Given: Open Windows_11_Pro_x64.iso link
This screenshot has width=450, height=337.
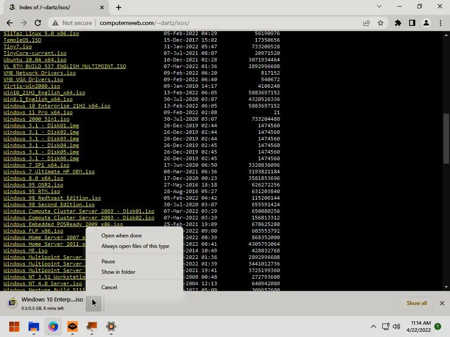Looking at the screenshot, I should [x=38, y=113].
